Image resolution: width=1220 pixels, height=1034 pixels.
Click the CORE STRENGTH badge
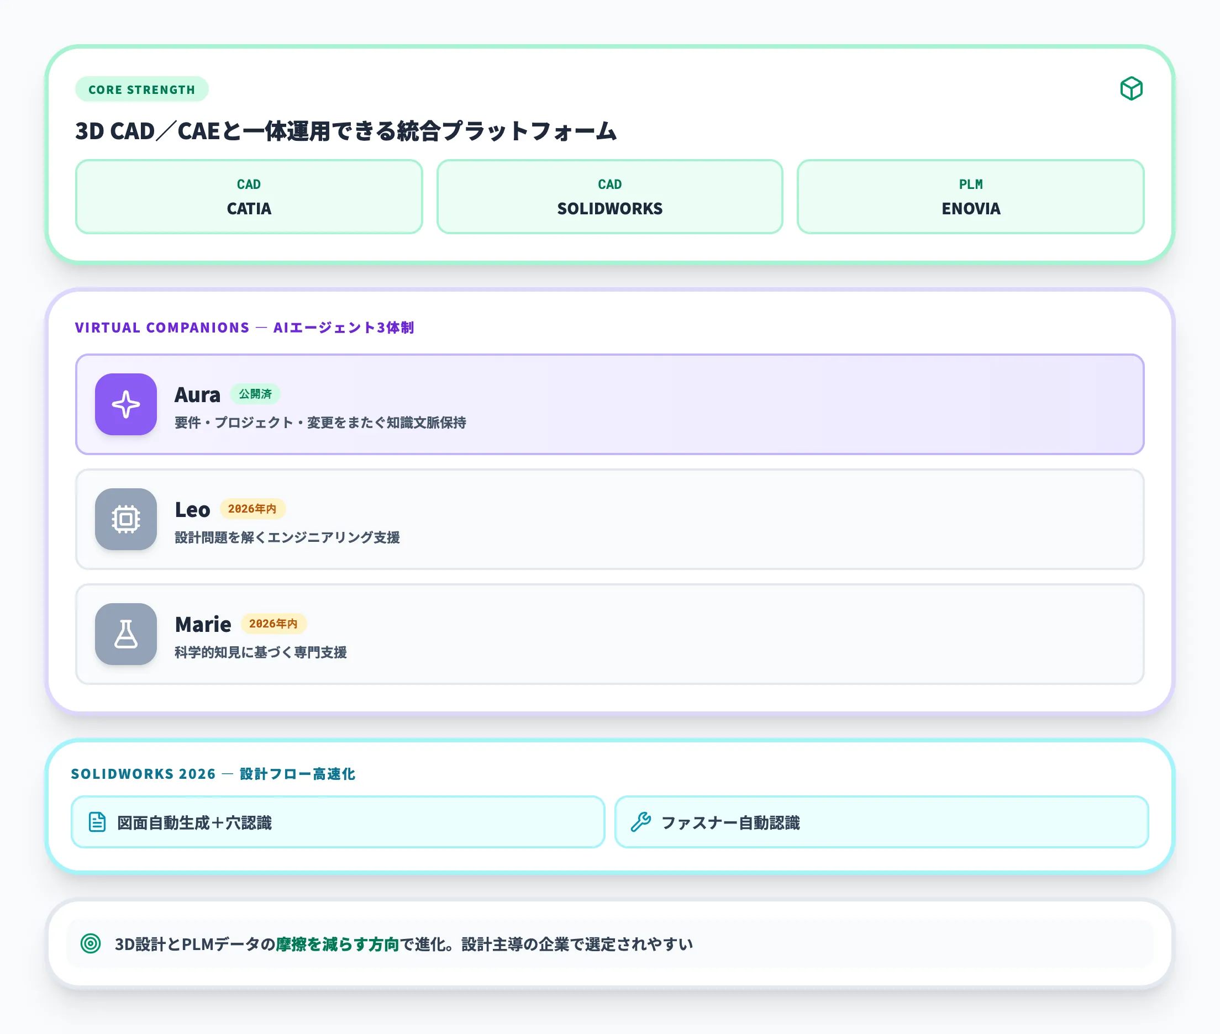[142, 89]
